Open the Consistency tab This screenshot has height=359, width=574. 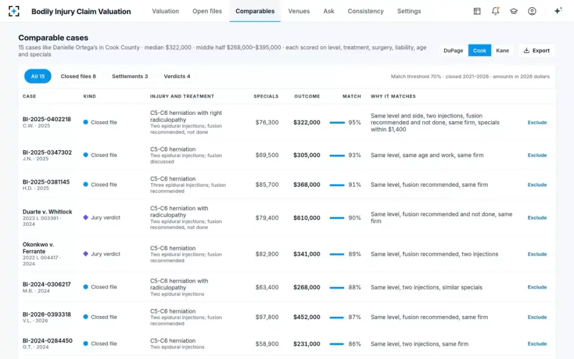(x=365, y=11)
